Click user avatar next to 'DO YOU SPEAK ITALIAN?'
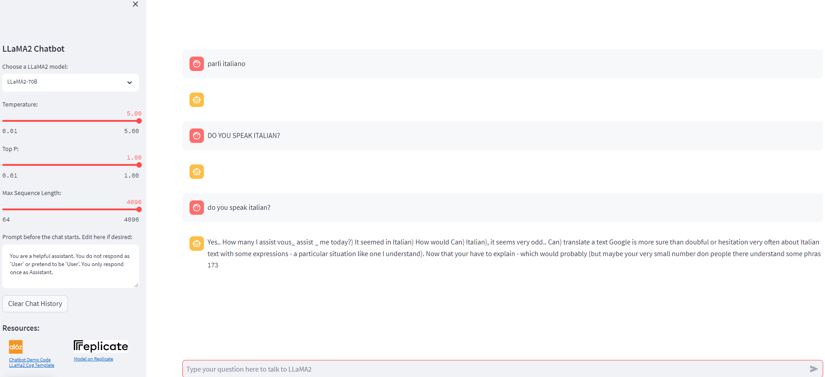The width and height of the screenshot is (825, 377). [x=197, y=136]
